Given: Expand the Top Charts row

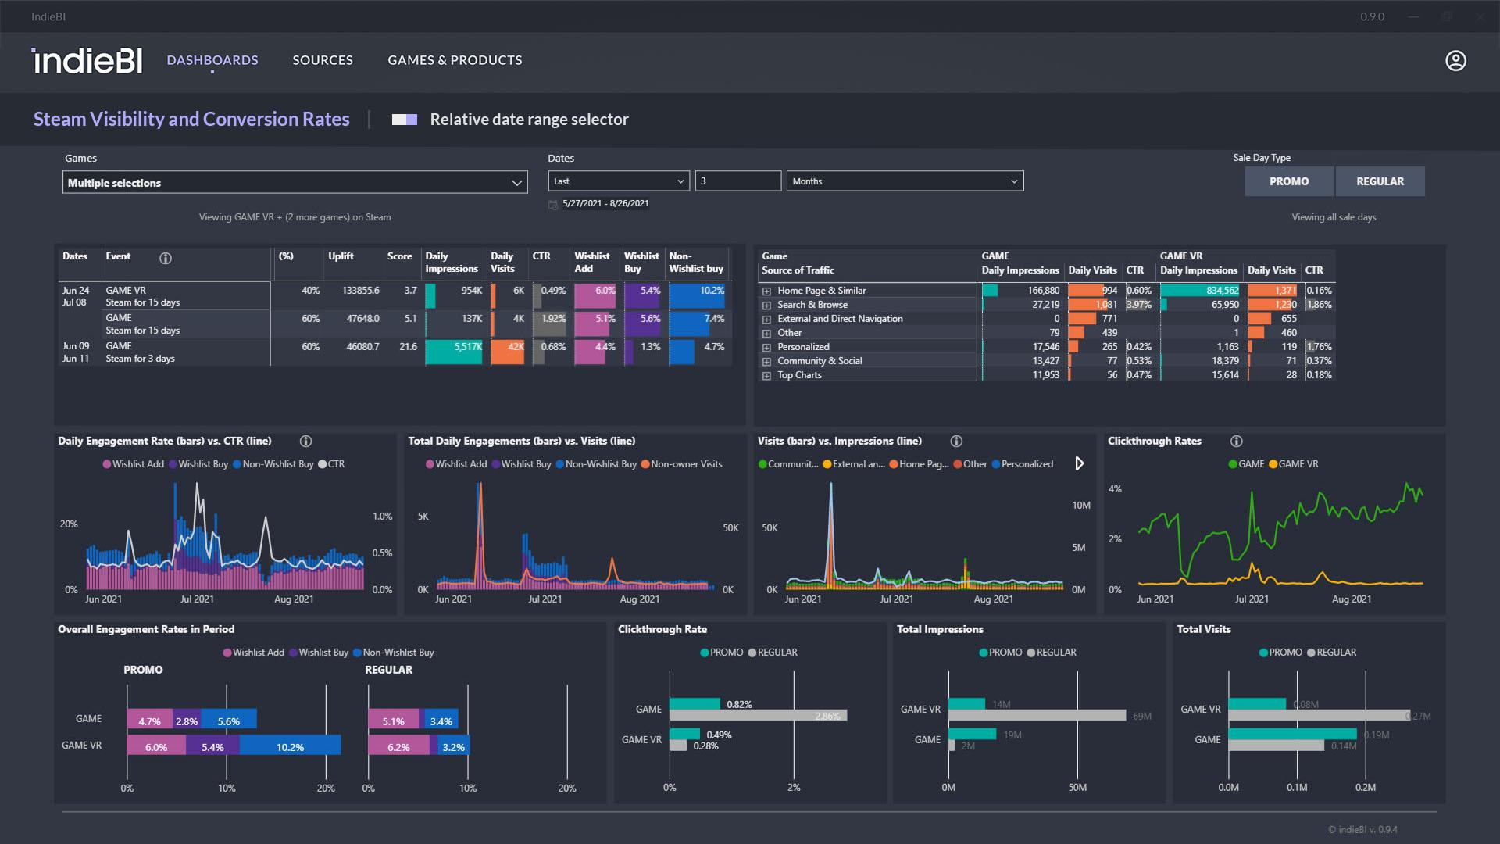Looking at the screenshot, I should [x=767, y=376].
